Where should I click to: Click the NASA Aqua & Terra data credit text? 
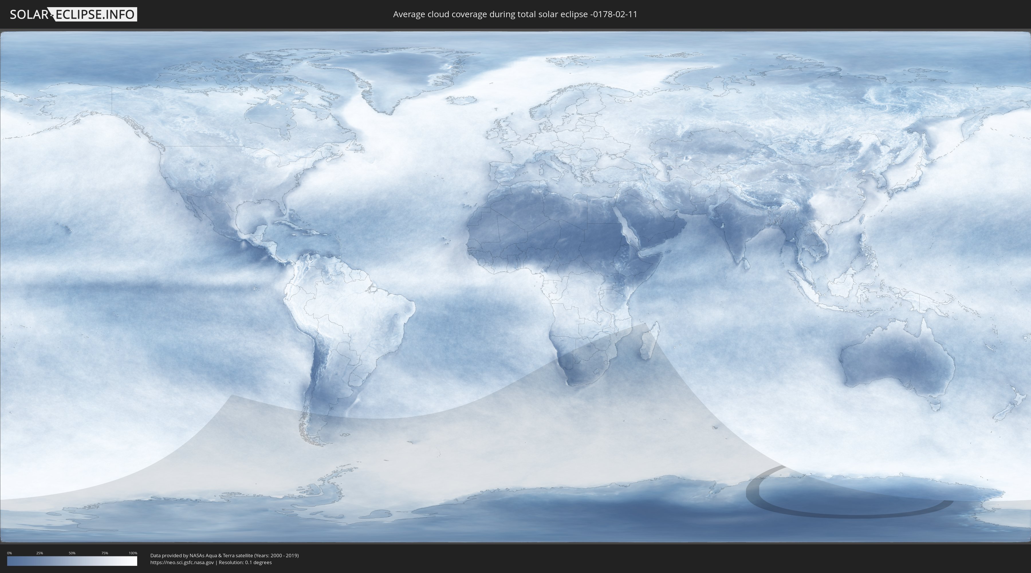pyautogui.click(x=224, y=556)
